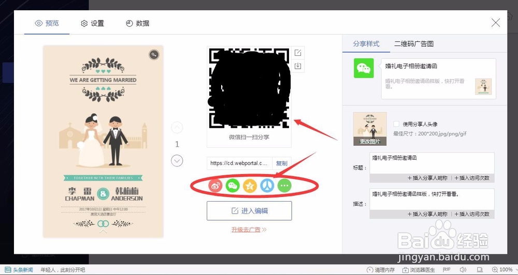Viewport: 518px width, 275px height.
Task: Open 浏览器医生 in the status bar
Action: pyautogui.click(x=419, y=270)
